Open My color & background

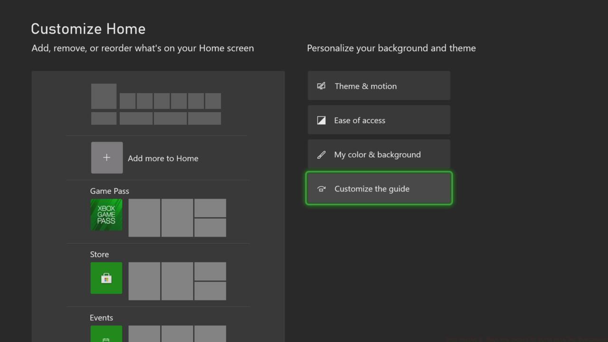pyautogui.click(x=379, y=154)
